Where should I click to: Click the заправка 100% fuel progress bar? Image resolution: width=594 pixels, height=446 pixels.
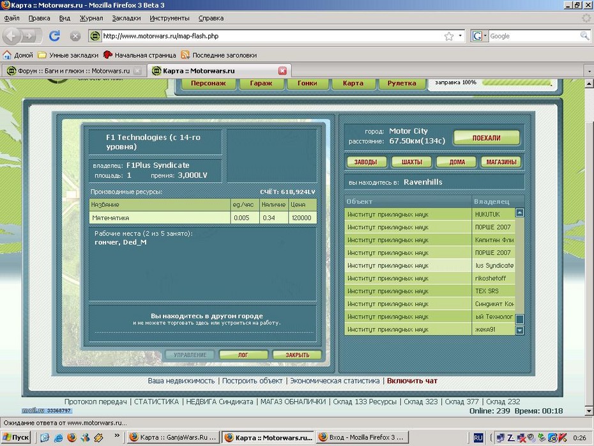tap(517, 82)
